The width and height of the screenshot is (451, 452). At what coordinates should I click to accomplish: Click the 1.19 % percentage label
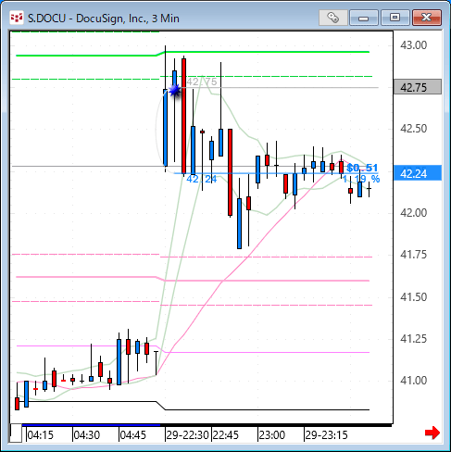click(x=361, y=179)
